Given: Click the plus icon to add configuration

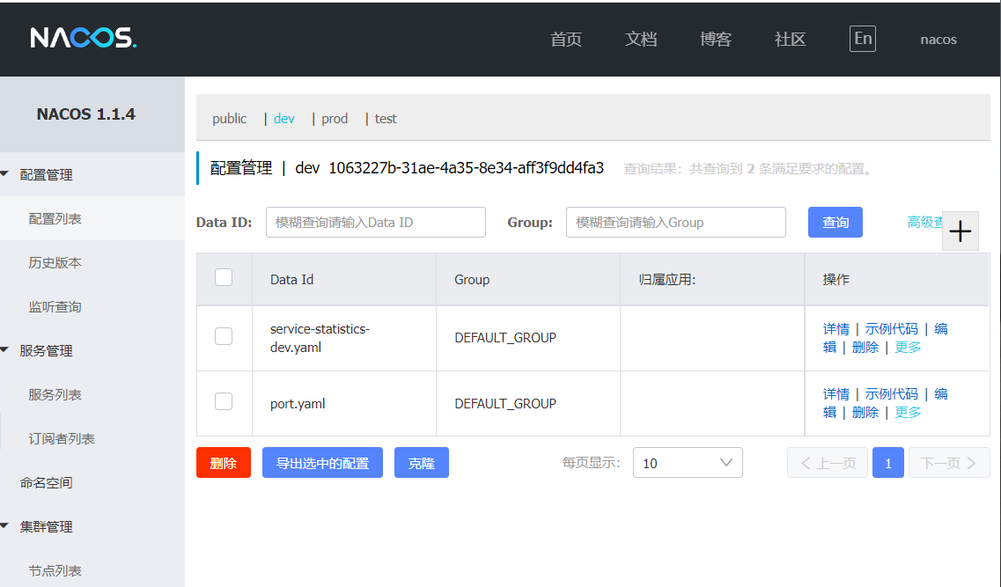Looking at the screenshot, I should (961, 231).
